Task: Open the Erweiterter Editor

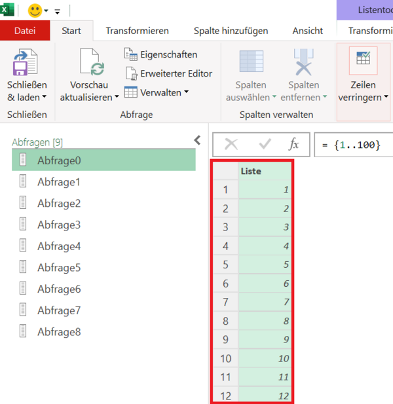Action: (168, 73)
